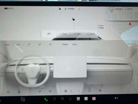Image resolution: width=138 pixels, height=104 pixels.
Task: Open the driver Profile menu
Action: pos(70,9)
